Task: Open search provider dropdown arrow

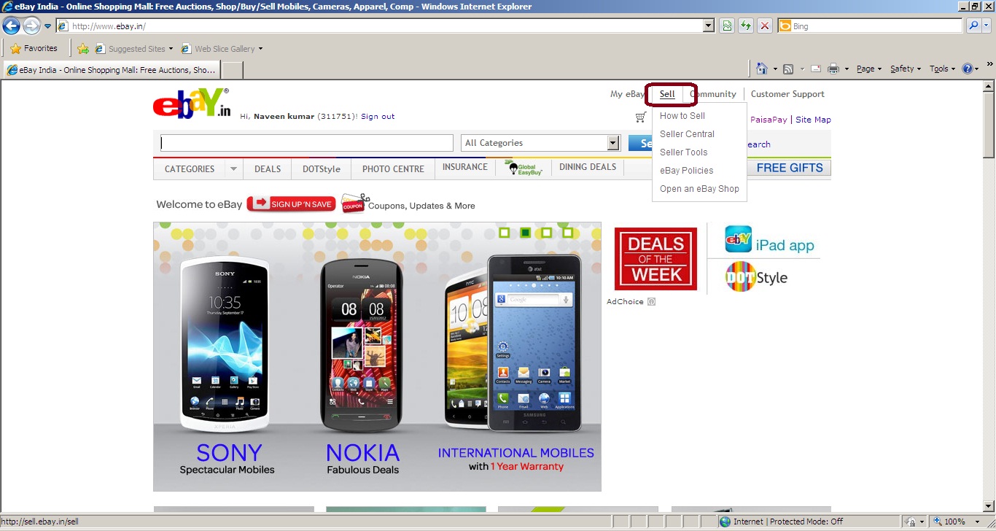Action: pos(987,26)
